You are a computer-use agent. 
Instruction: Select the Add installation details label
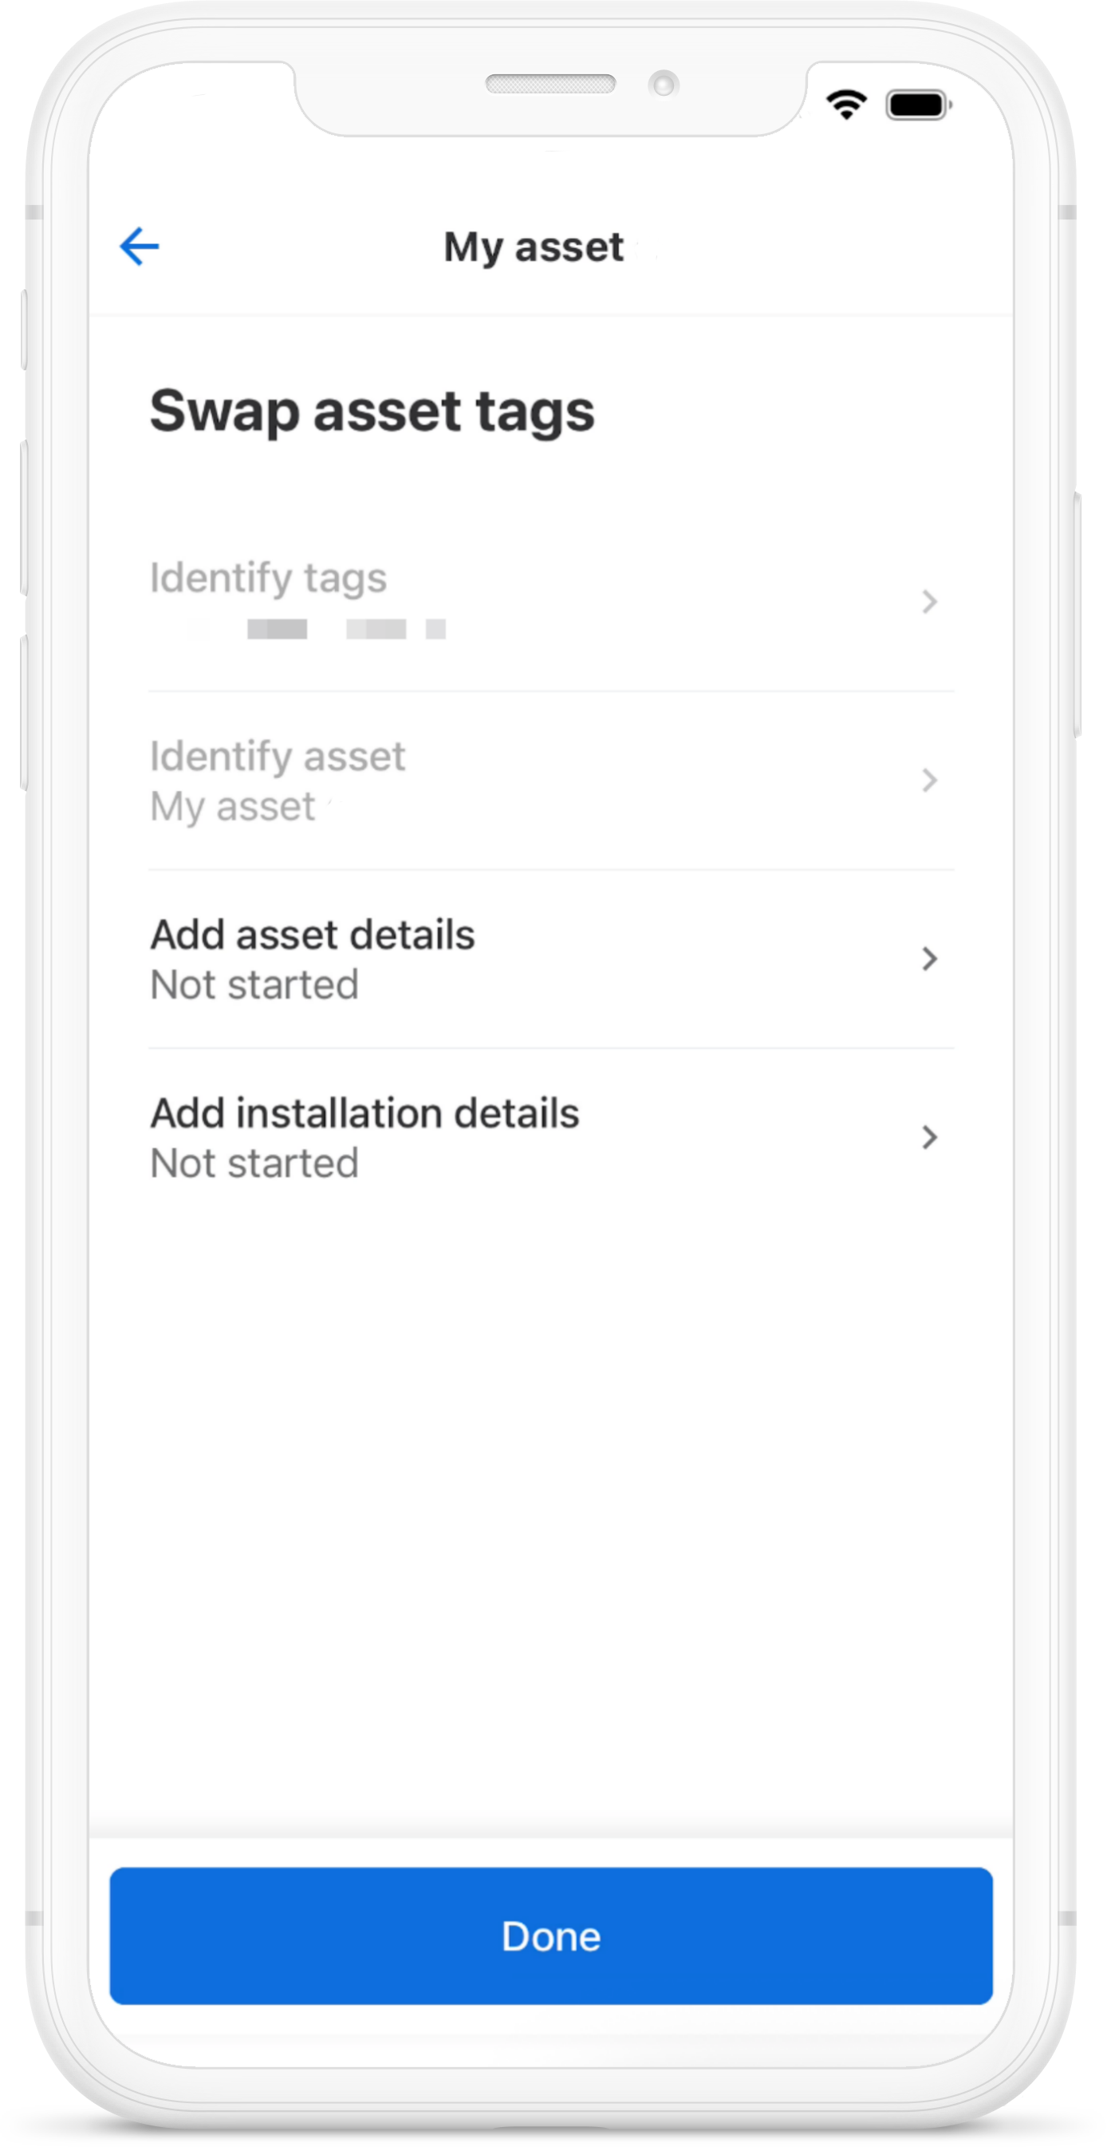[364, 1113]
